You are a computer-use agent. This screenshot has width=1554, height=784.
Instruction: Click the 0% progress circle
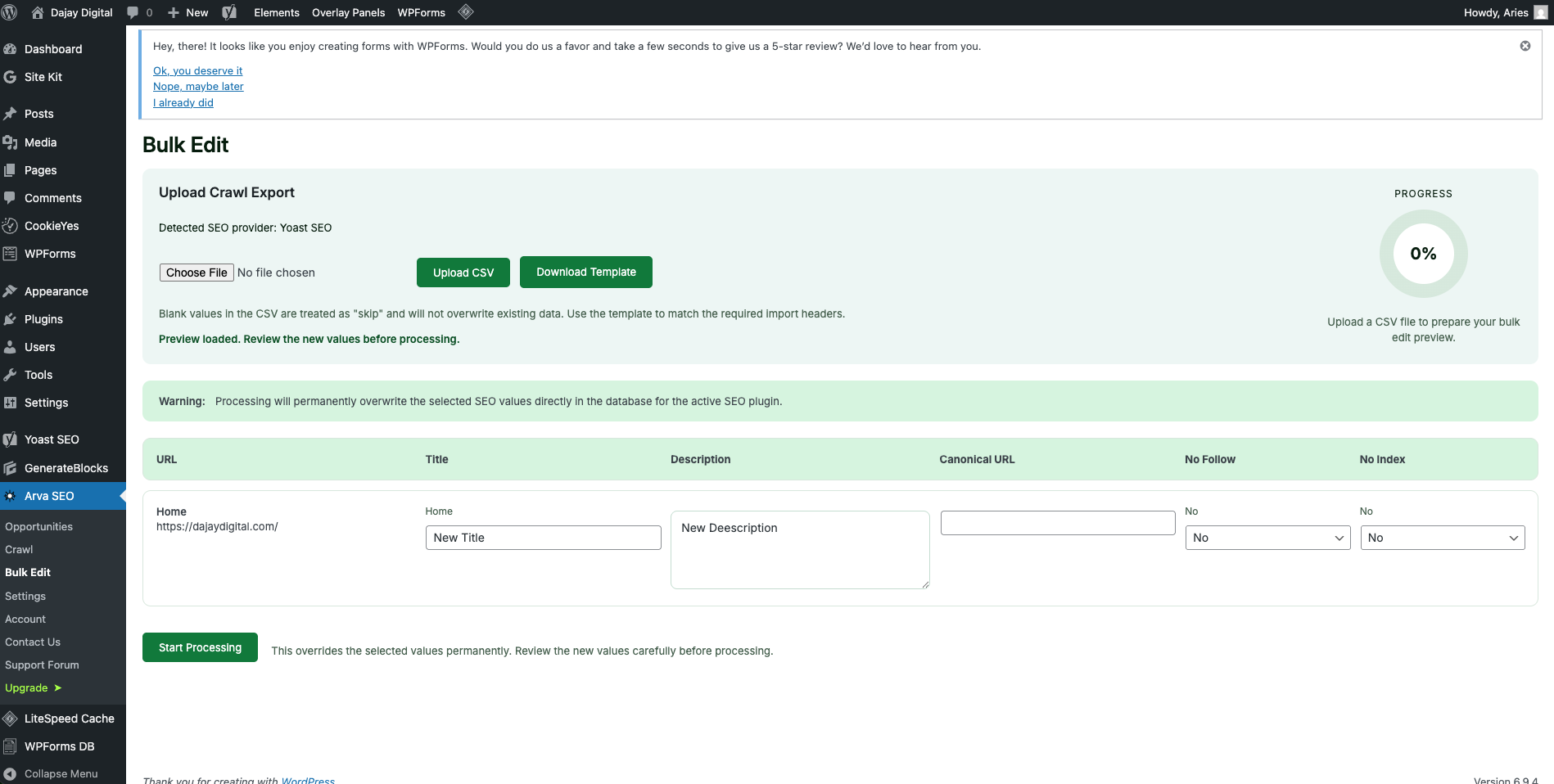(1423, 254)
